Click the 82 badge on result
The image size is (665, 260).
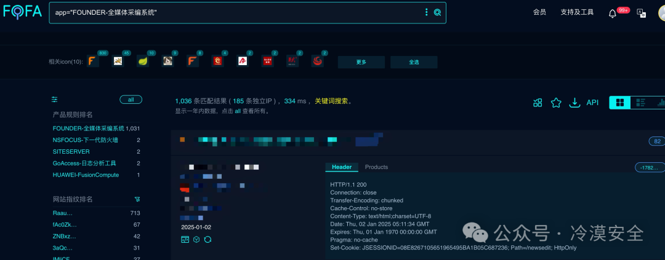657,141
